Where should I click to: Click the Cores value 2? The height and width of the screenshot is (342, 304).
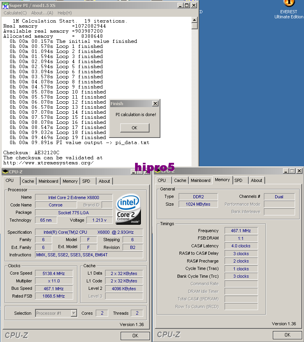(102, 313)
